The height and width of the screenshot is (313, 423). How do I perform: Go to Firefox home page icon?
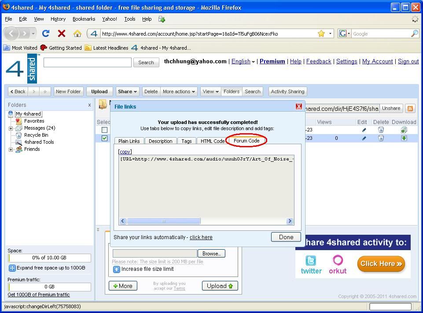[x=77, y=33]
